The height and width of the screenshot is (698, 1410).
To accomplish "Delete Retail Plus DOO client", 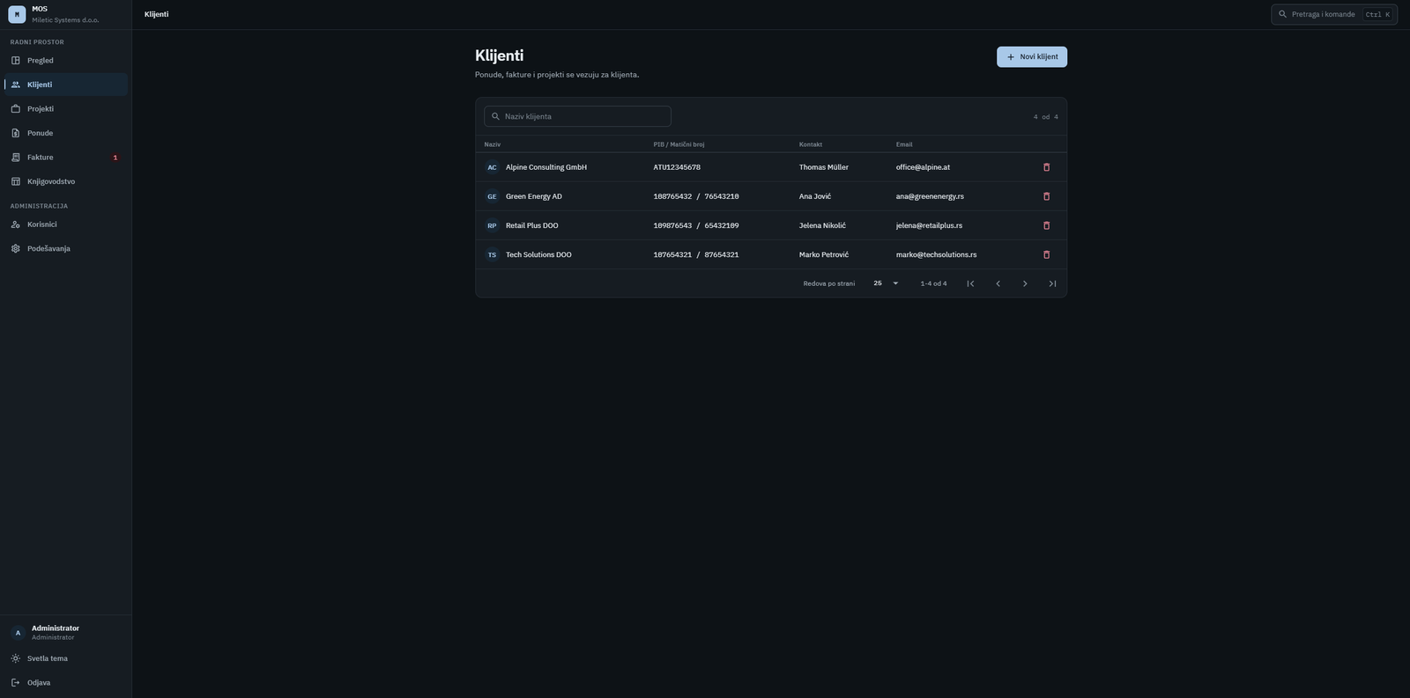I will pos(1047,225).
